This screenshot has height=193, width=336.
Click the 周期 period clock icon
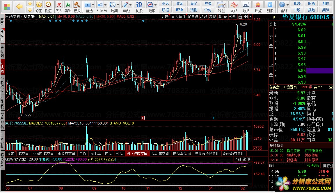[112, 4]
